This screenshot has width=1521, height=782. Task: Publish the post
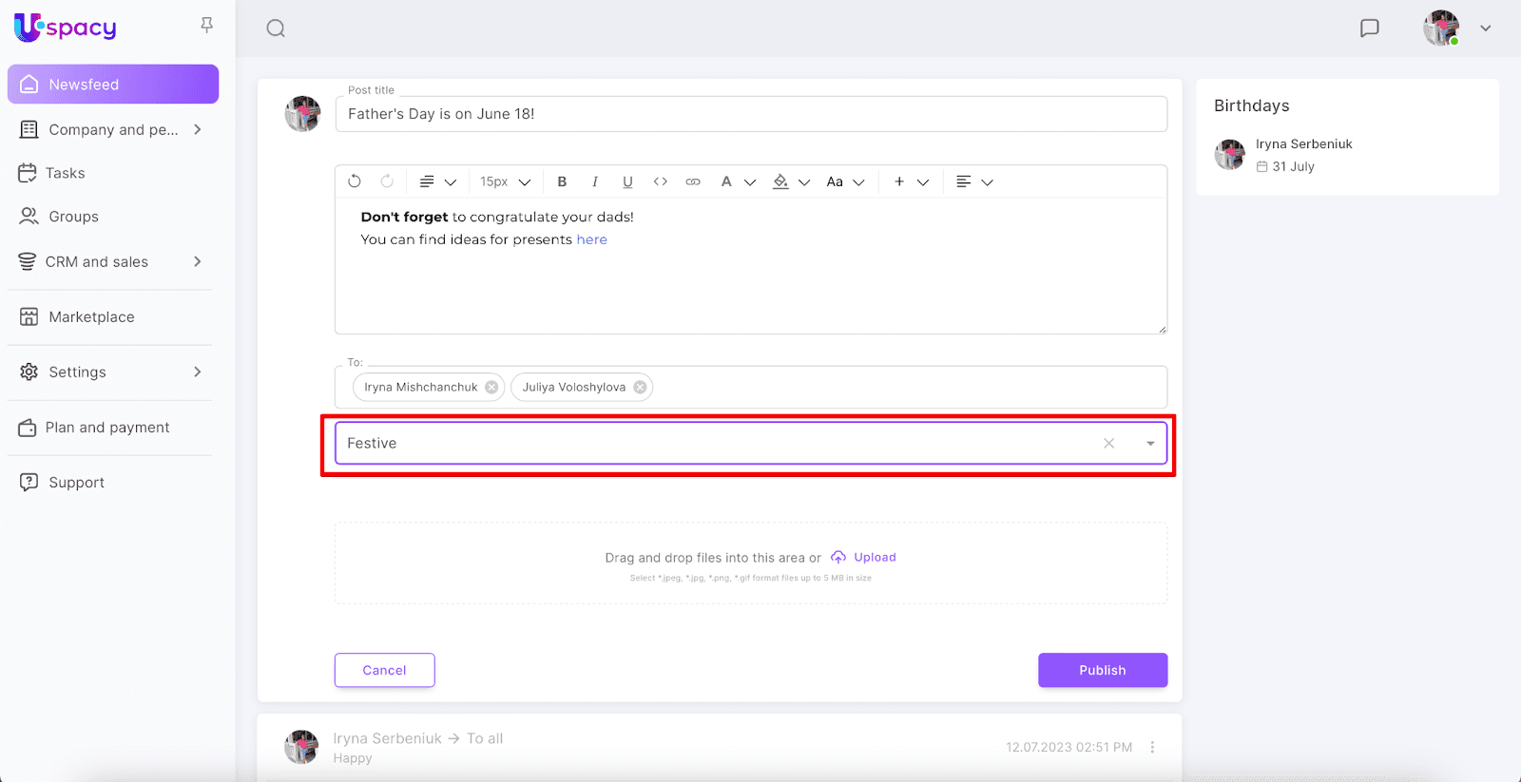[x=1102, y=670]
